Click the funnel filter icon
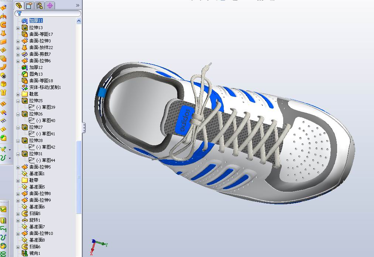 19,14
